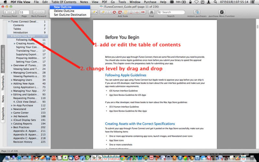
Task: Open the Spotlight magnifier in menu bar
Action: click(x=215, y=2)
